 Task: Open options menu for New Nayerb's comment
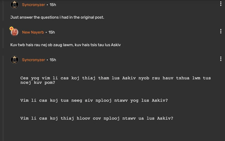[221, 31]
